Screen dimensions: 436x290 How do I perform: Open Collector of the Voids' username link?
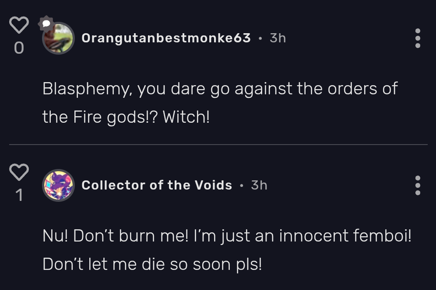156,185
